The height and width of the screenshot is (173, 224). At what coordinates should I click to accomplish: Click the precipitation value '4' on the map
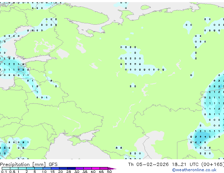click(x=205, y=137)
